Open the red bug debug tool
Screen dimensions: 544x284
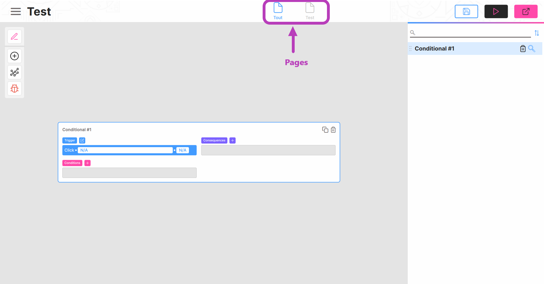click(x=14, y=89)
